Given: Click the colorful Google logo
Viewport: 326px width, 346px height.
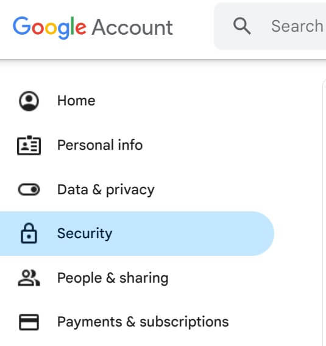Looking at the screenshot, I should (x=49, y=27).
